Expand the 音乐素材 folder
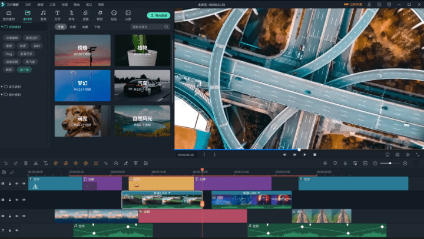Image resolution: width=424 pixels, height=239 pixels. (2, 87)
